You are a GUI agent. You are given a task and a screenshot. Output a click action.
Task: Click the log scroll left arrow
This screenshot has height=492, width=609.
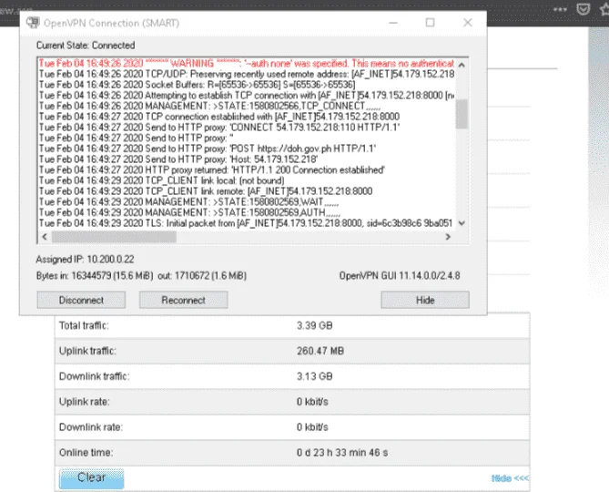(x=45, y=237)
